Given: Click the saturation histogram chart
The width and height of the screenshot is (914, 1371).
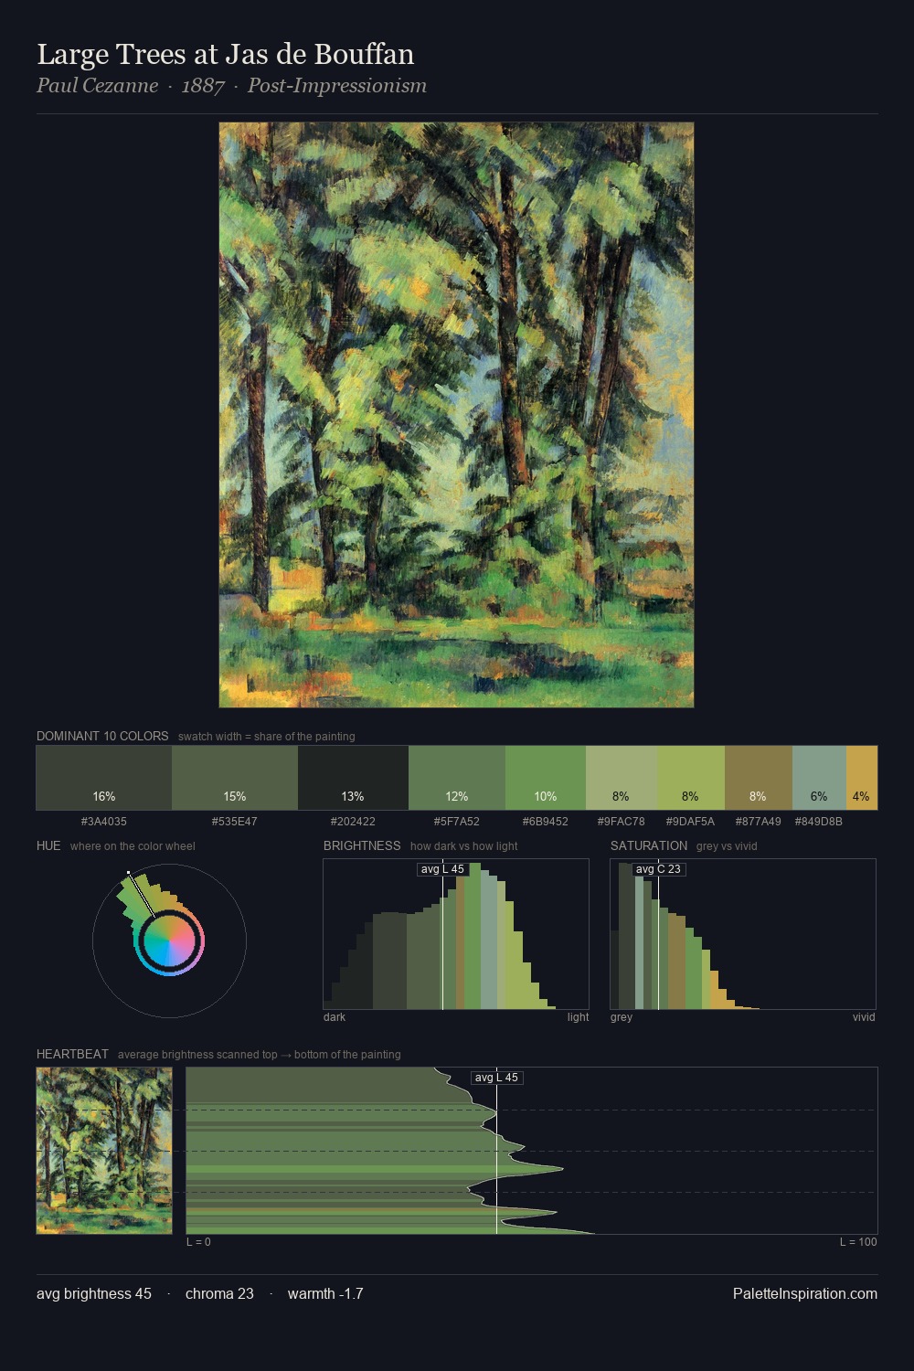Looking at the screenshot, I should point(743,934).
